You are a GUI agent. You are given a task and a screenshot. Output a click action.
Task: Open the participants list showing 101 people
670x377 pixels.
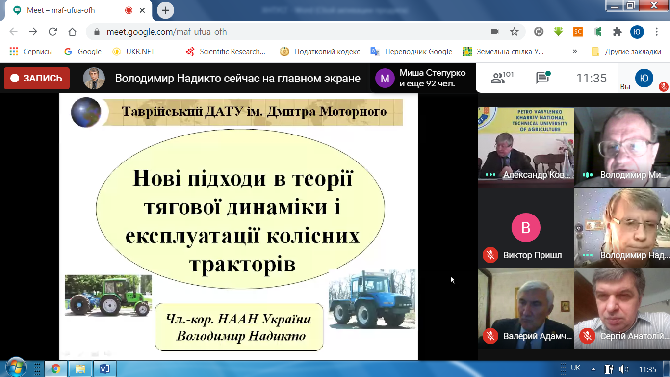[x=502, y=78]
